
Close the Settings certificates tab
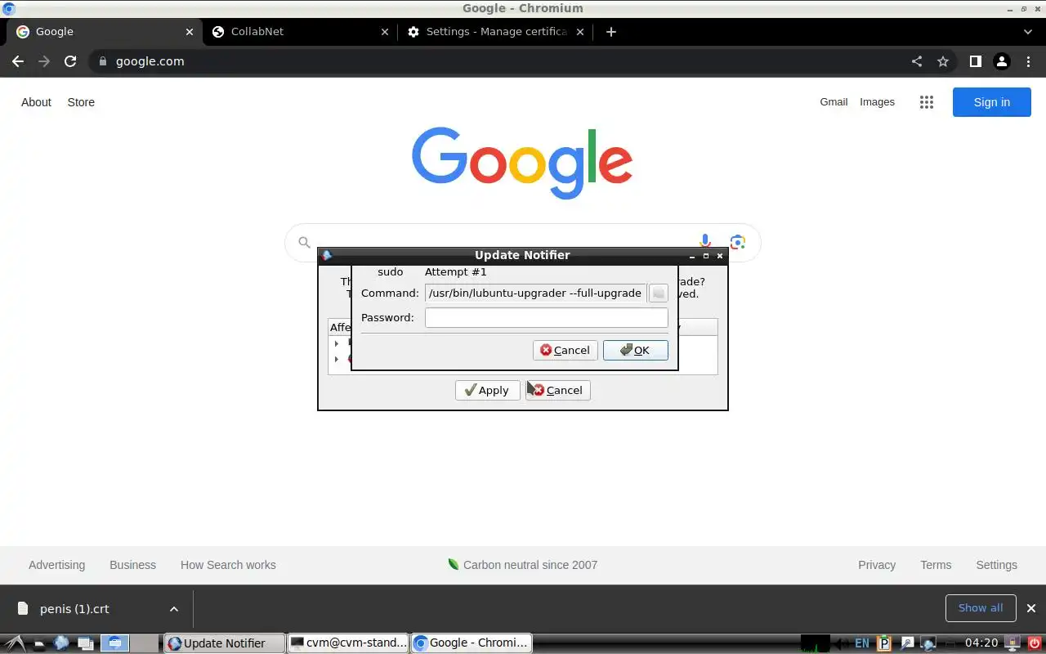pos(581,32)
